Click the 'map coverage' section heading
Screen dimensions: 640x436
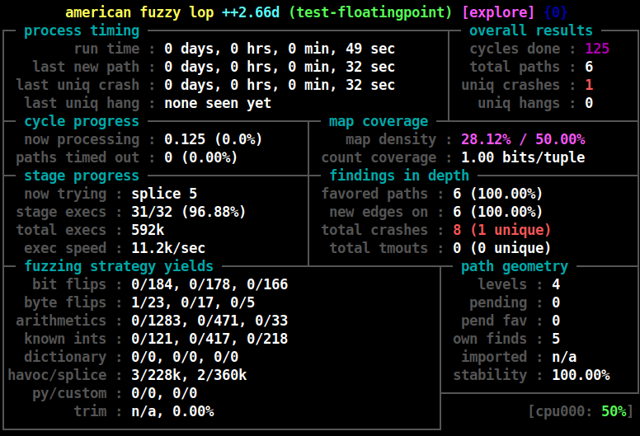tap(379, 121)
